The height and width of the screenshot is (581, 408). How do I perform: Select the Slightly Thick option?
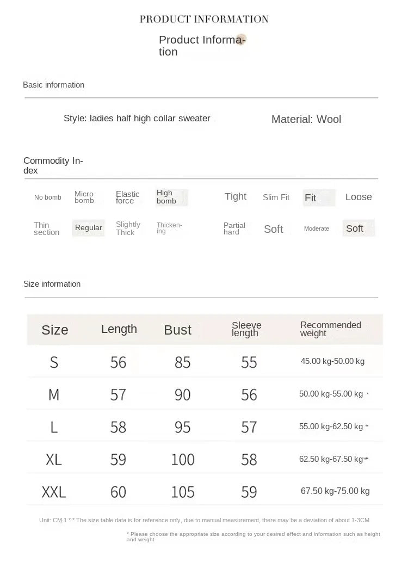tap(128, 228)
